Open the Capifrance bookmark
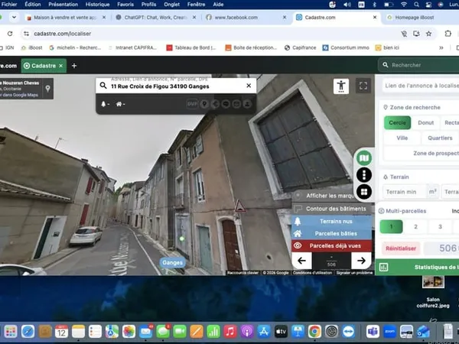459x344 pixels. tap(301, 47)
